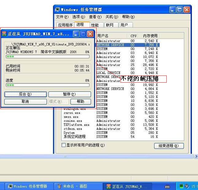198x190 pixels.
Task: Close the WinRAR extraction dialog
Action: (90, 34)
